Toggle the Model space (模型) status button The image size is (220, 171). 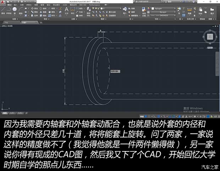click(x=142, y=116)
